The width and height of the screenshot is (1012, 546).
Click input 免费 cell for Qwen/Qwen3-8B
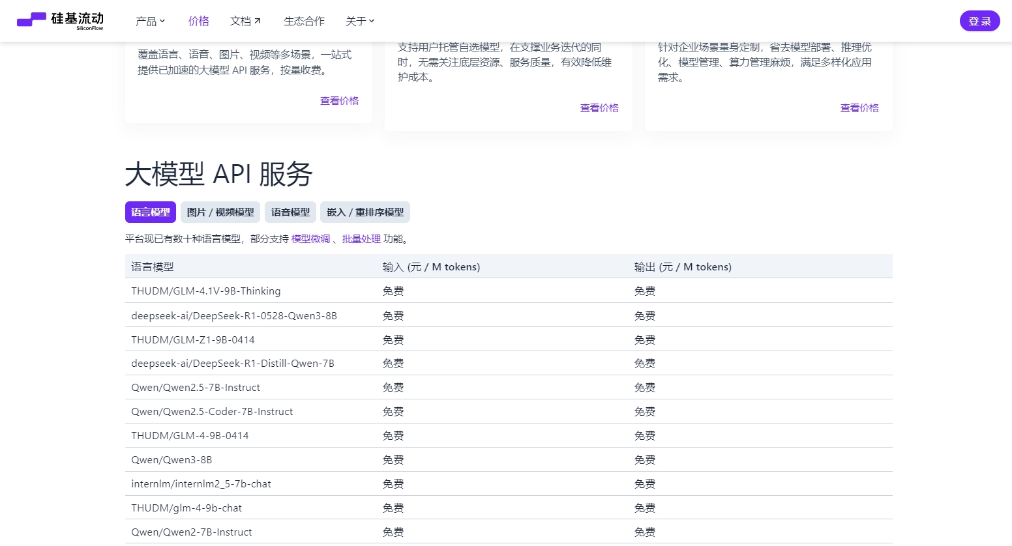[x=393, y=460]
